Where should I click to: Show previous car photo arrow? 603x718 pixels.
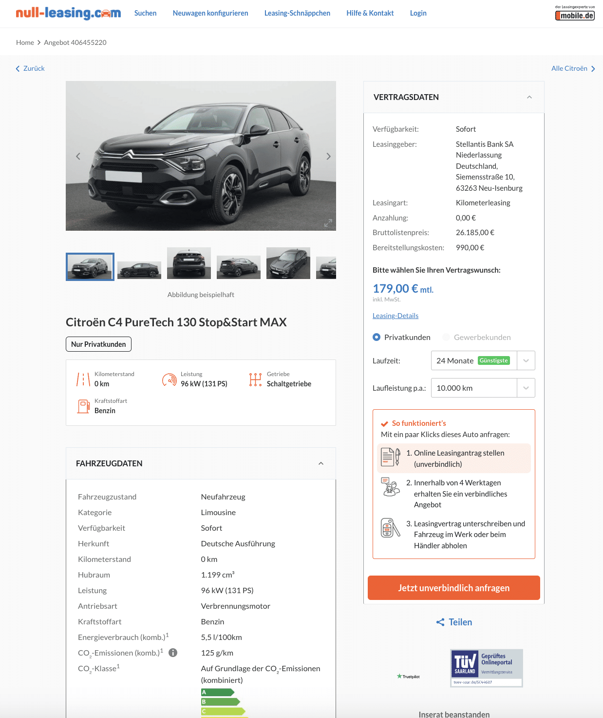tap(78, 156)
